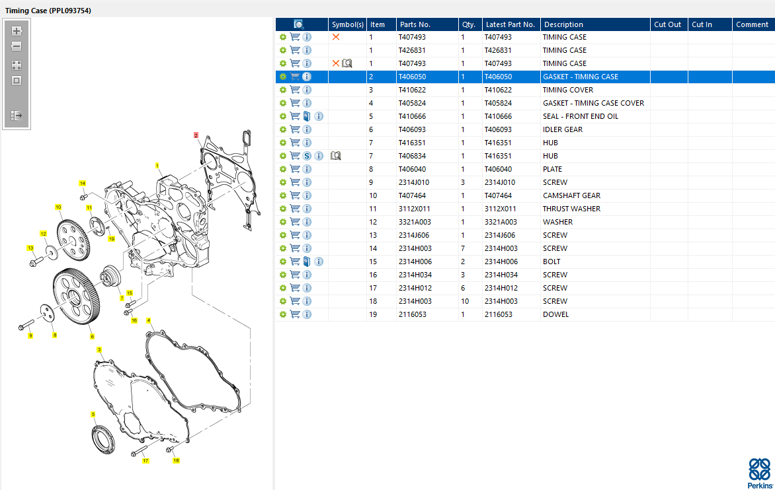This screenshot has height=490, width=775.
Task: Click the four-square grid view icon
Action: pyautogui.click(x=17, y=65)
